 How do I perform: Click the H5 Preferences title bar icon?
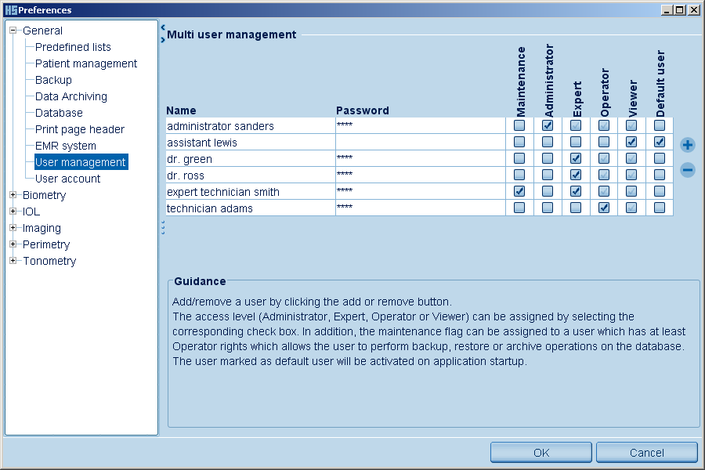pos(10,10)
